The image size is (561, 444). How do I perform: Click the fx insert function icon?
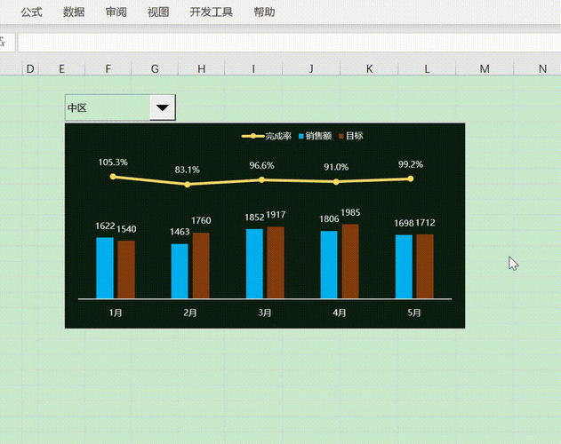[x=3, y=43]
